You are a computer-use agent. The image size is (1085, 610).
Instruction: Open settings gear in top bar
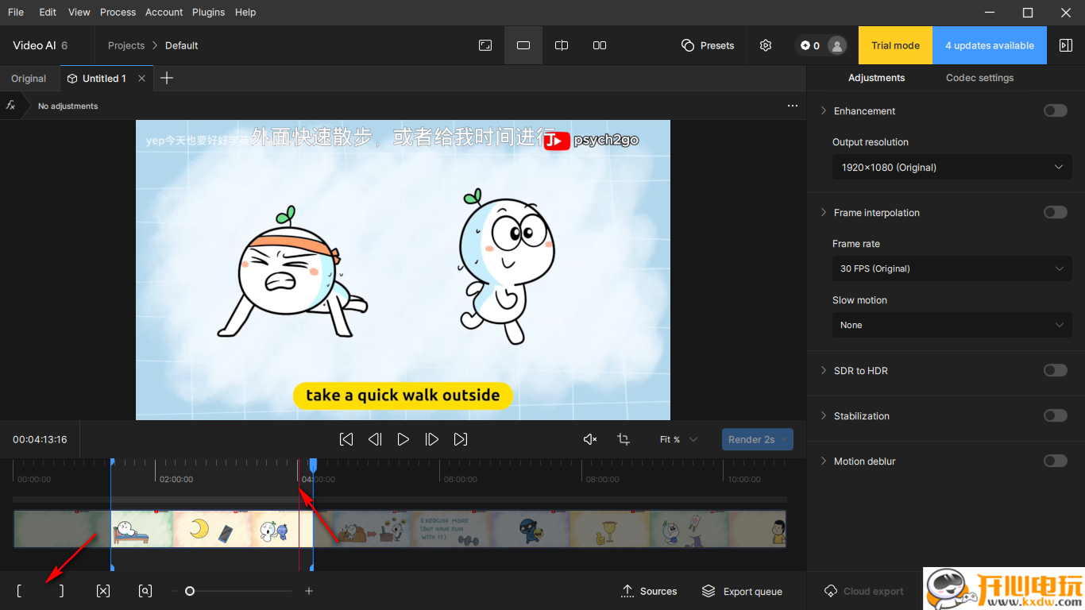[766, 45]
